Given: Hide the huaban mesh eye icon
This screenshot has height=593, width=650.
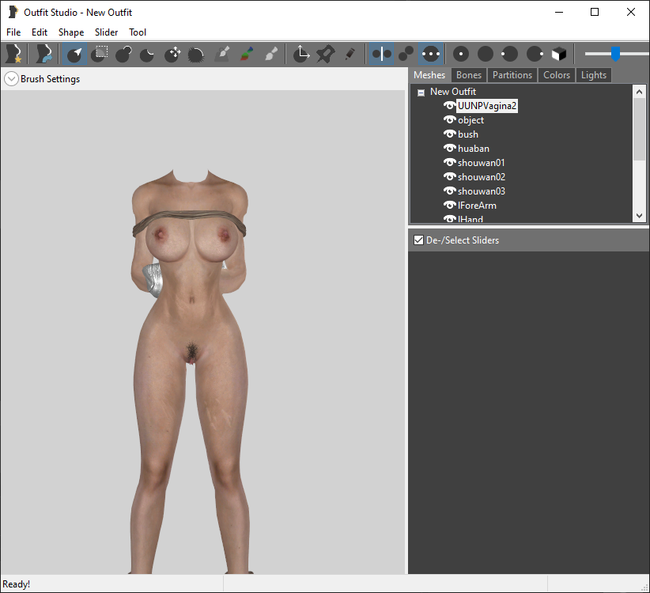Looking at the screenshot, I should coord(450,148).
